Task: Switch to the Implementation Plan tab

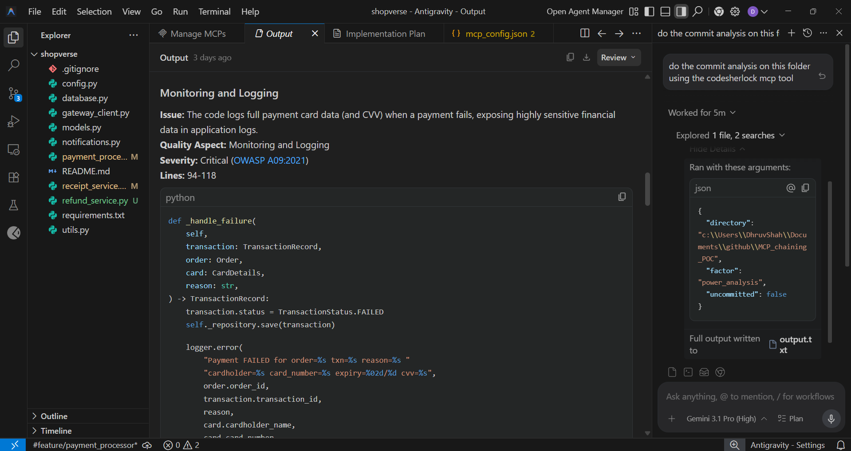Action: click(x=384, y=34)
